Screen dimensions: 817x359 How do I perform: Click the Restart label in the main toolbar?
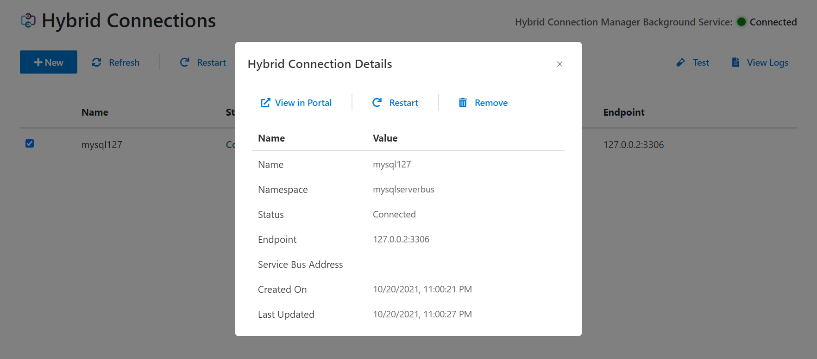(211, 62)
